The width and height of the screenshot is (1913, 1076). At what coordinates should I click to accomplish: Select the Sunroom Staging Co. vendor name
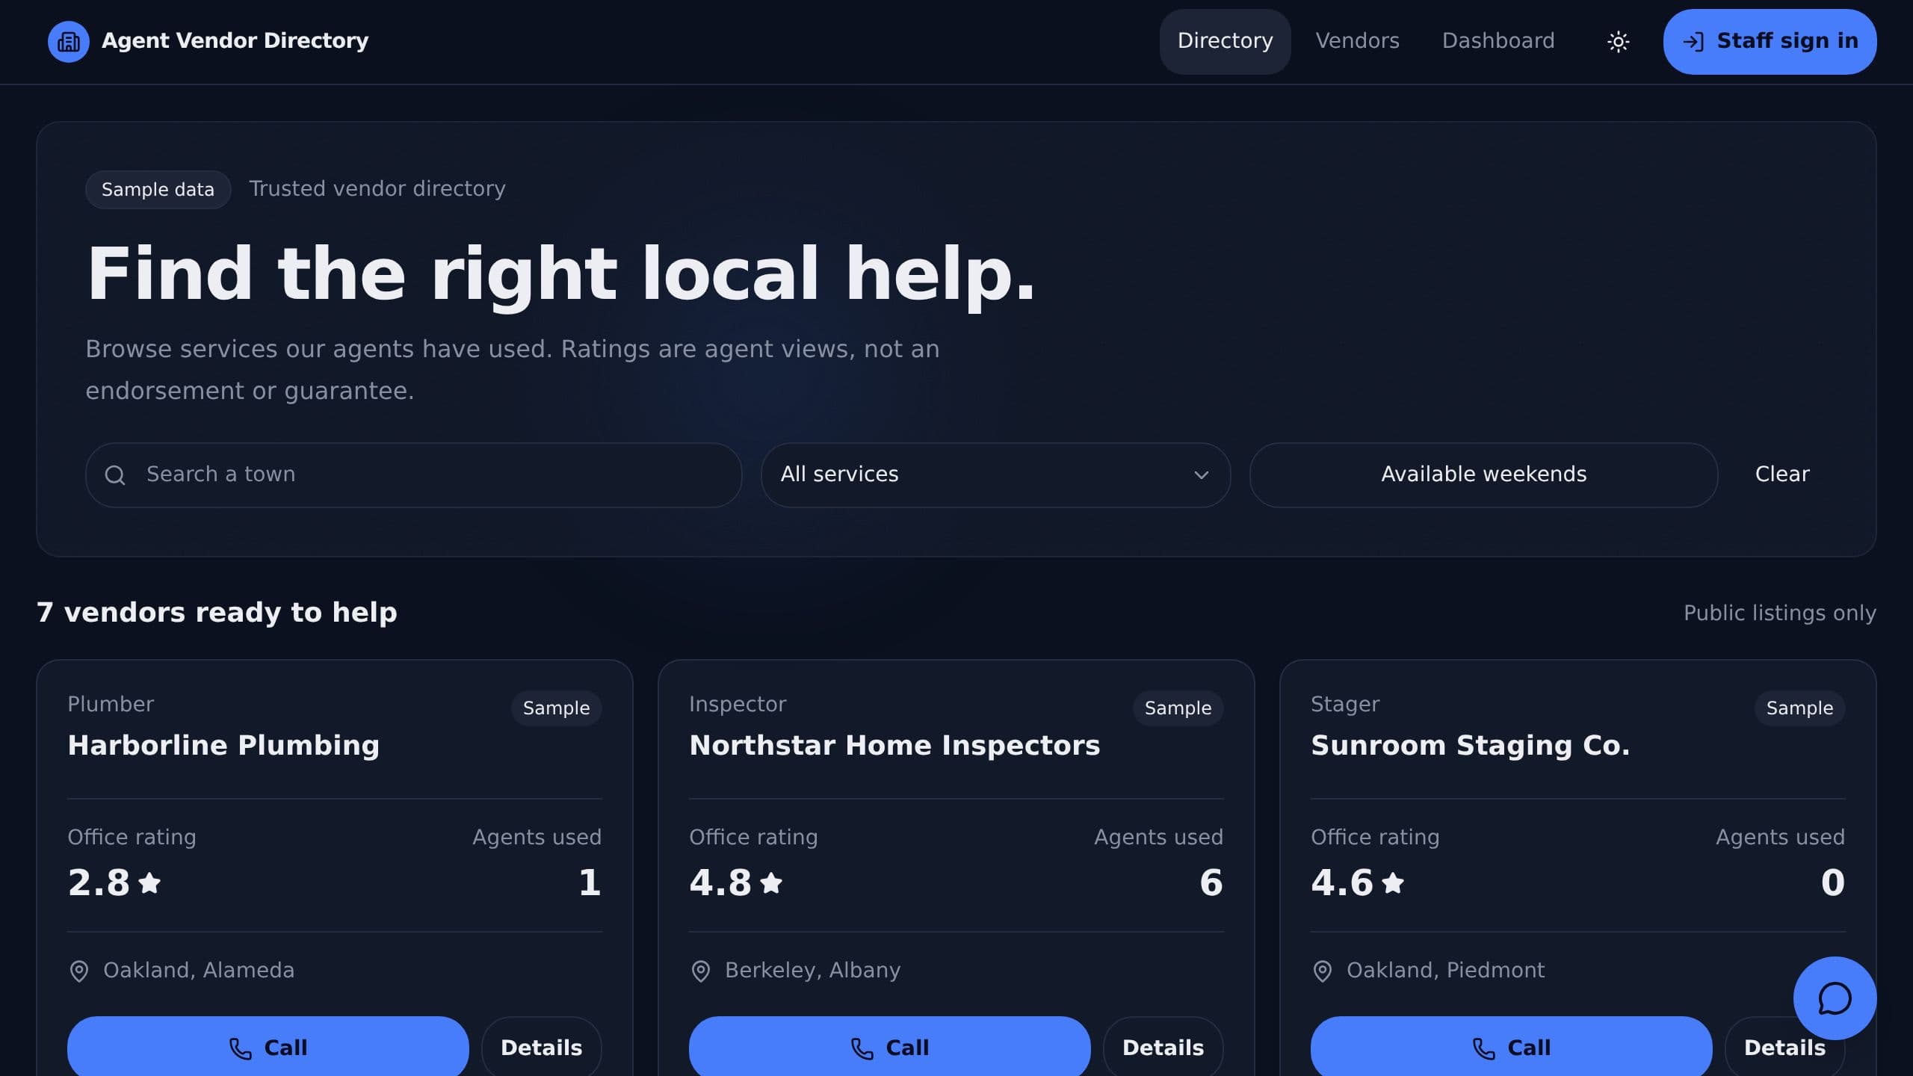pyautogui.click(x=1470, y=746)
